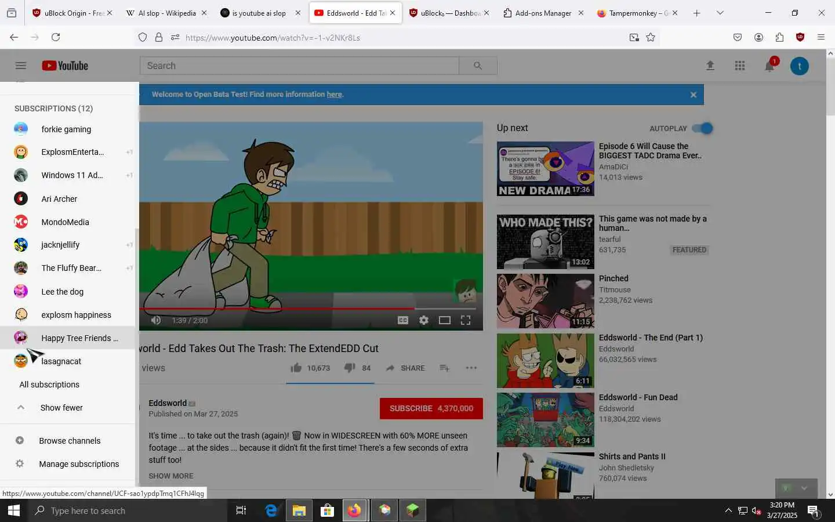
Task: Select Lee the dog channel
Action: [67, 292]
